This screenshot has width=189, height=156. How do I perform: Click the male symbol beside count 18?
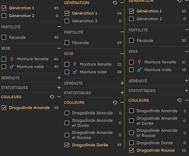click(139, 70)
